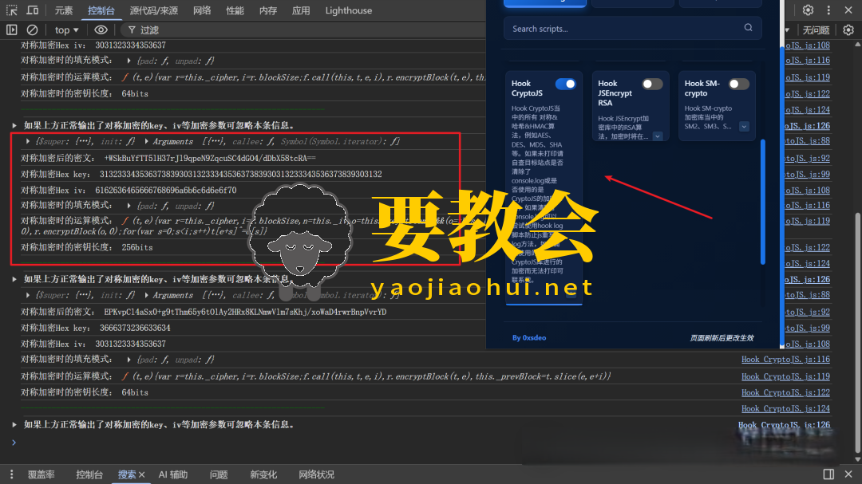Open console settings gear beside 无问题

coord(848,30)
